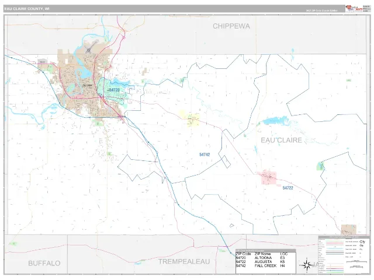
Task: Click 54722 in the ZIP index table
Action: click(x=241, y=262)
